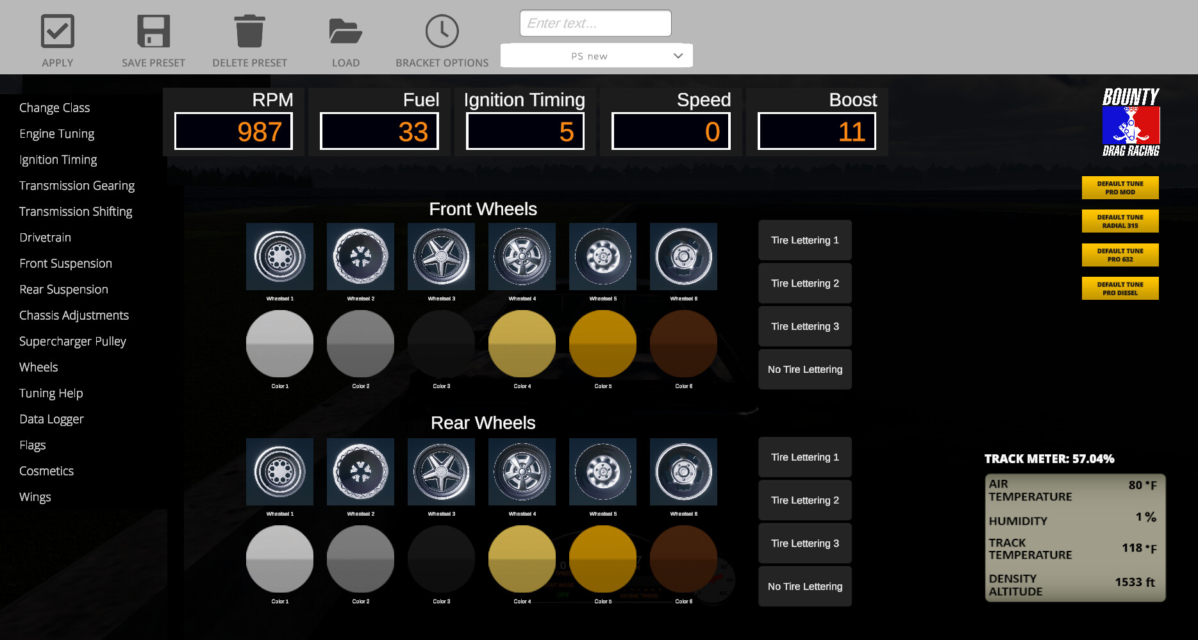Open the PS new preset dropdown
This screenshot has width=1198, height=640.
pos(595,55)
